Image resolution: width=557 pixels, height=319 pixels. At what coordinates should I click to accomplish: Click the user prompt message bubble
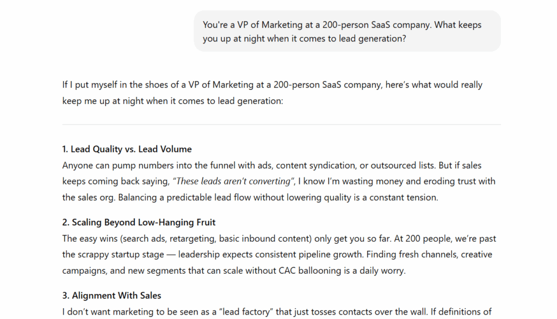(347, 31)
